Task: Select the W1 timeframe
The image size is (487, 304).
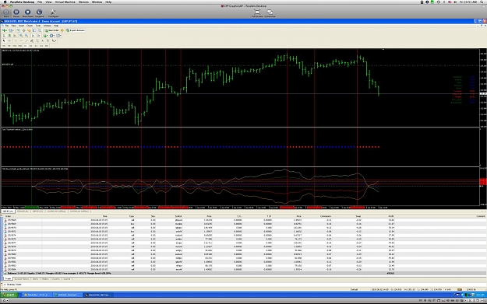Action: tap(41, 46)
